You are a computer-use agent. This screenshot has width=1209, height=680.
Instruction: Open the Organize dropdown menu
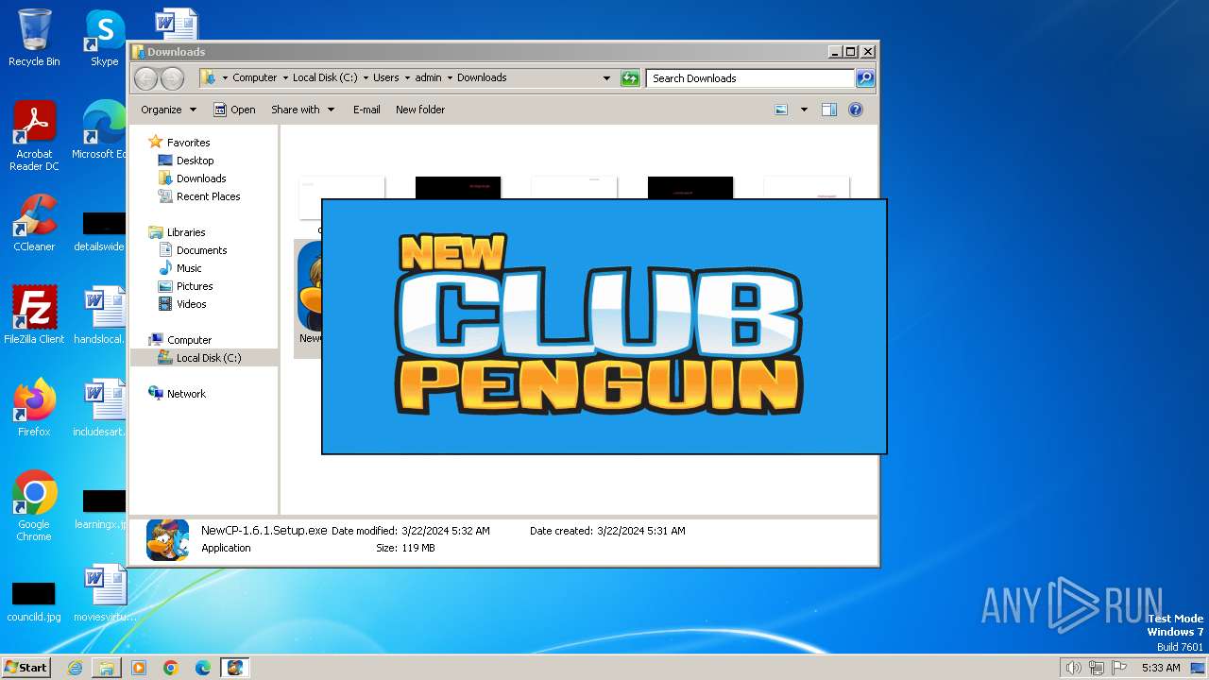coord(168,110)
